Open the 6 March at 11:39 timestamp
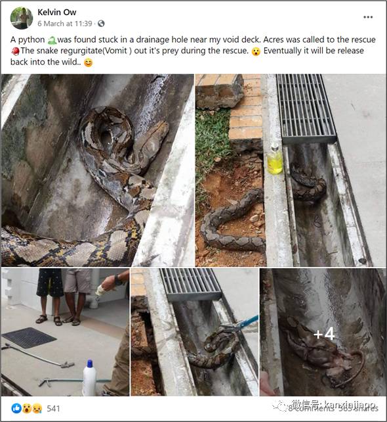The image size is (387, 422). (x=65, y=24)
